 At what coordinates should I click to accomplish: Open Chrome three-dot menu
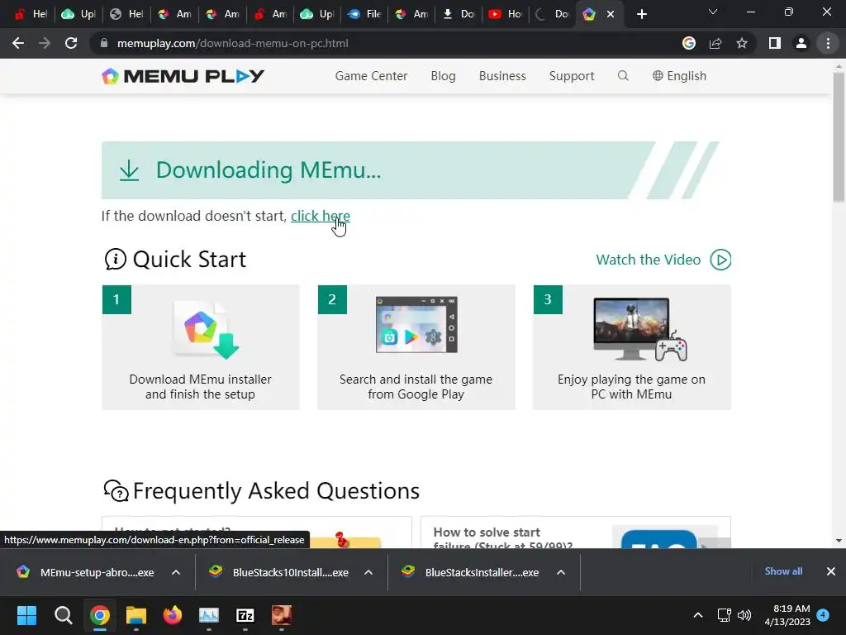coord(828,43)
